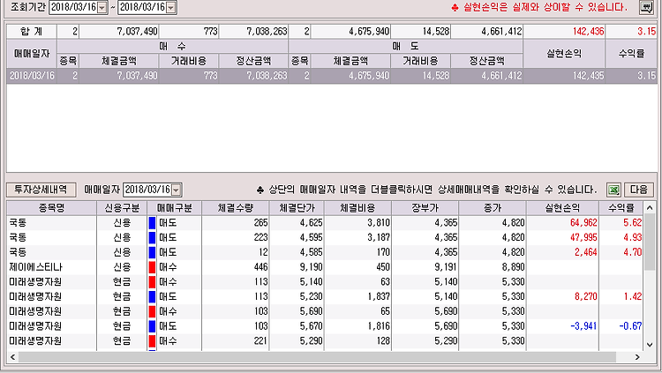Click the blue 매도 marker in 265 quantity row
The width and height of the screenshot is (662, 373).
[x=152, y=223]
